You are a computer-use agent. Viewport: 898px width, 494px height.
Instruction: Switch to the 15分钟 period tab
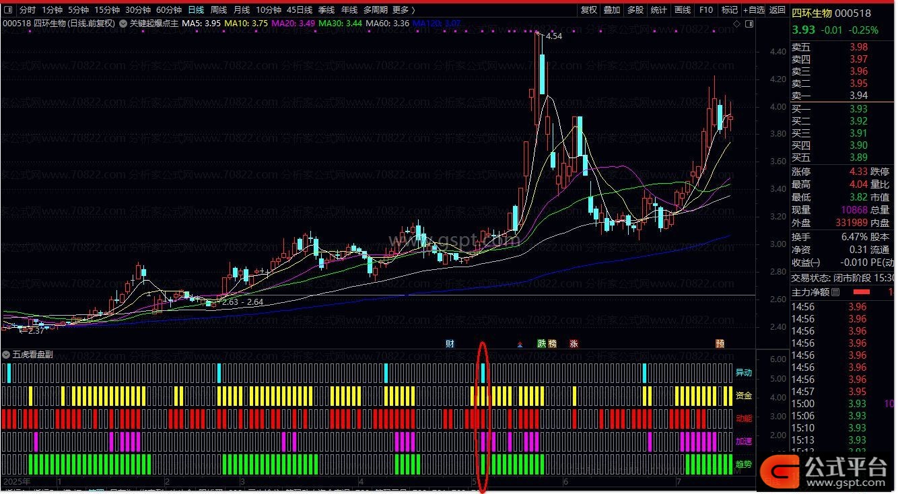tap(106, 10)
